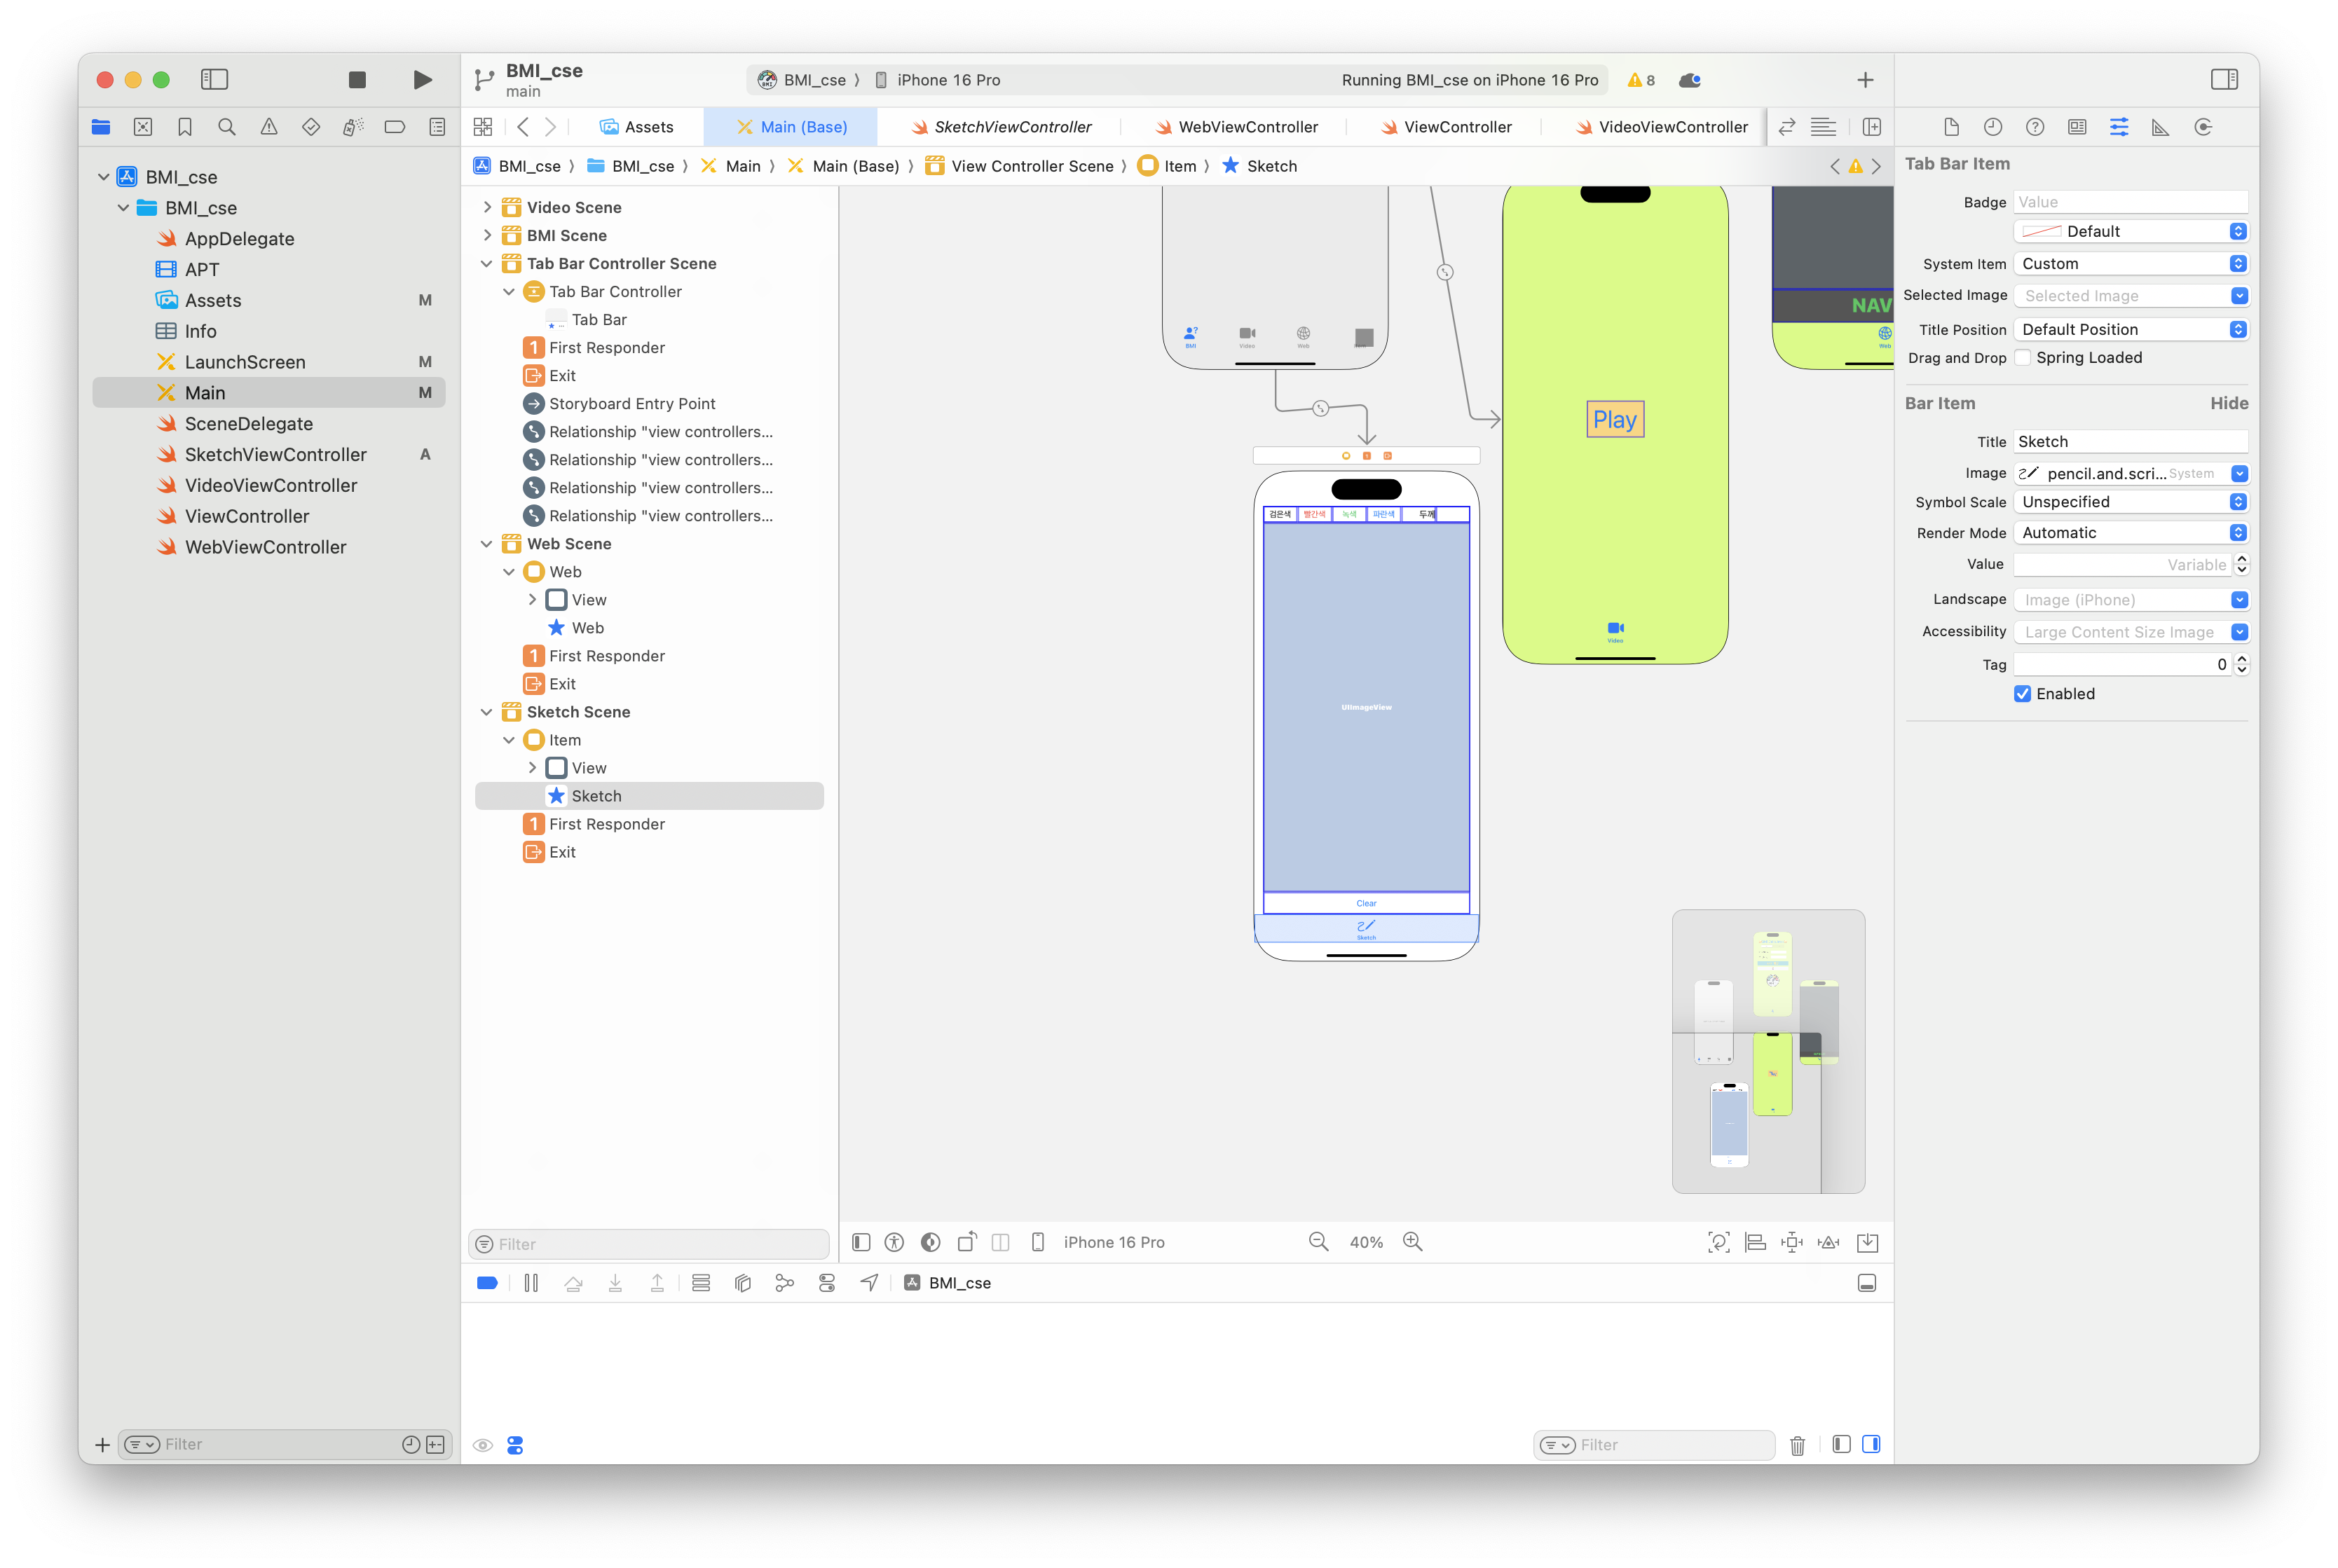The width and height of the screenshot is (2338, 1568).
Task: Uncheck the Enabled checkbox
Action: click(2022, 694)
